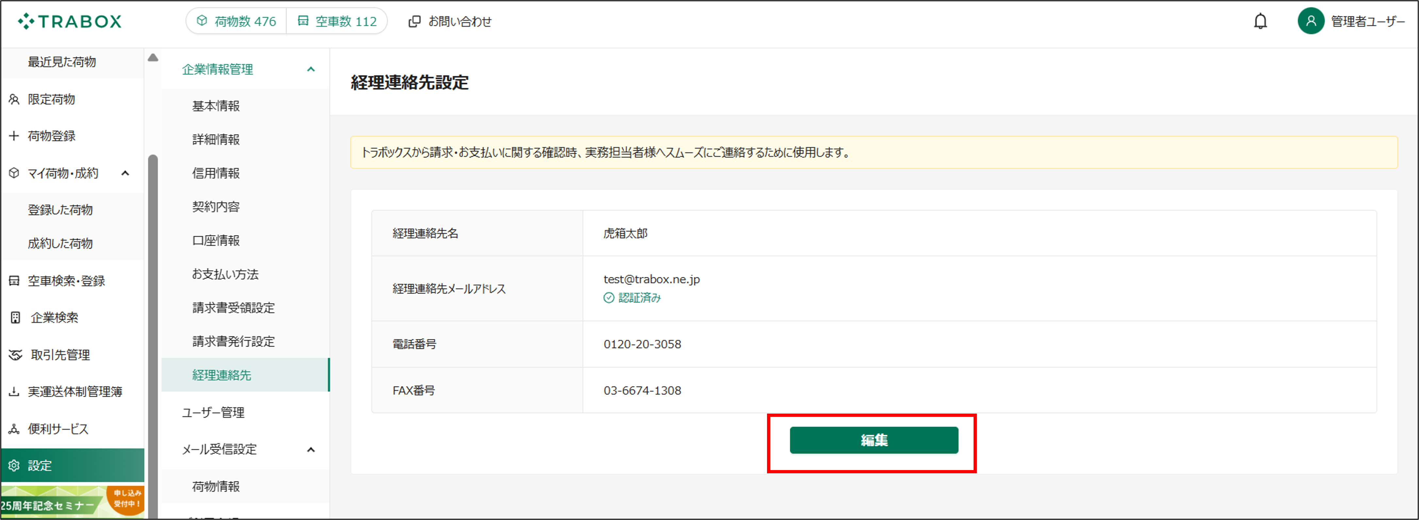This screenshot has width=1419, height=520.
Task: Collapse the メール受信設定 section chevron
Action: pos(311,449)
